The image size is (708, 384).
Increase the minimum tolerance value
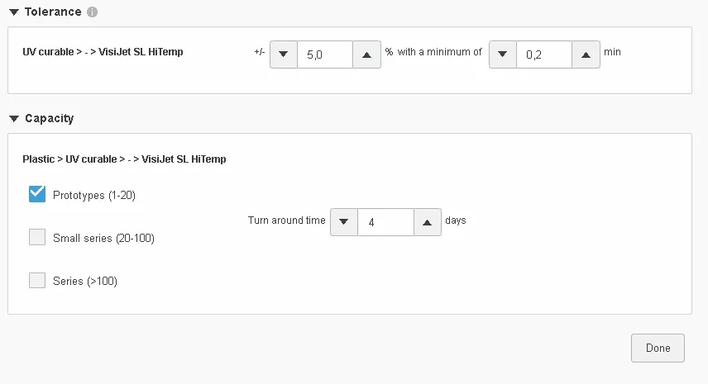586,55
